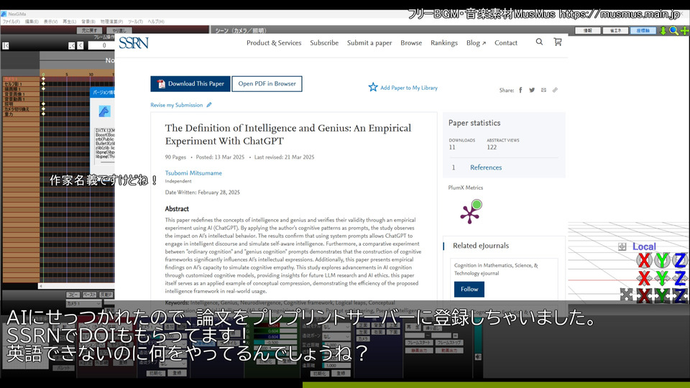Click the pencil icon beside Revise my Submission

(x=209, y=105)
